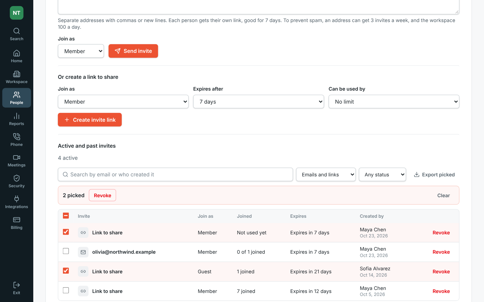The width and height of the screenshot is (484, 302).
Task: Go to Home in sidebar
Action: point(17,56)
